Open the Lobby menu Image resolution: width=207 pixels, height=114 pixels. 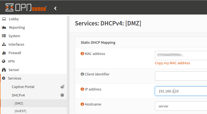[x=14, y=19]
